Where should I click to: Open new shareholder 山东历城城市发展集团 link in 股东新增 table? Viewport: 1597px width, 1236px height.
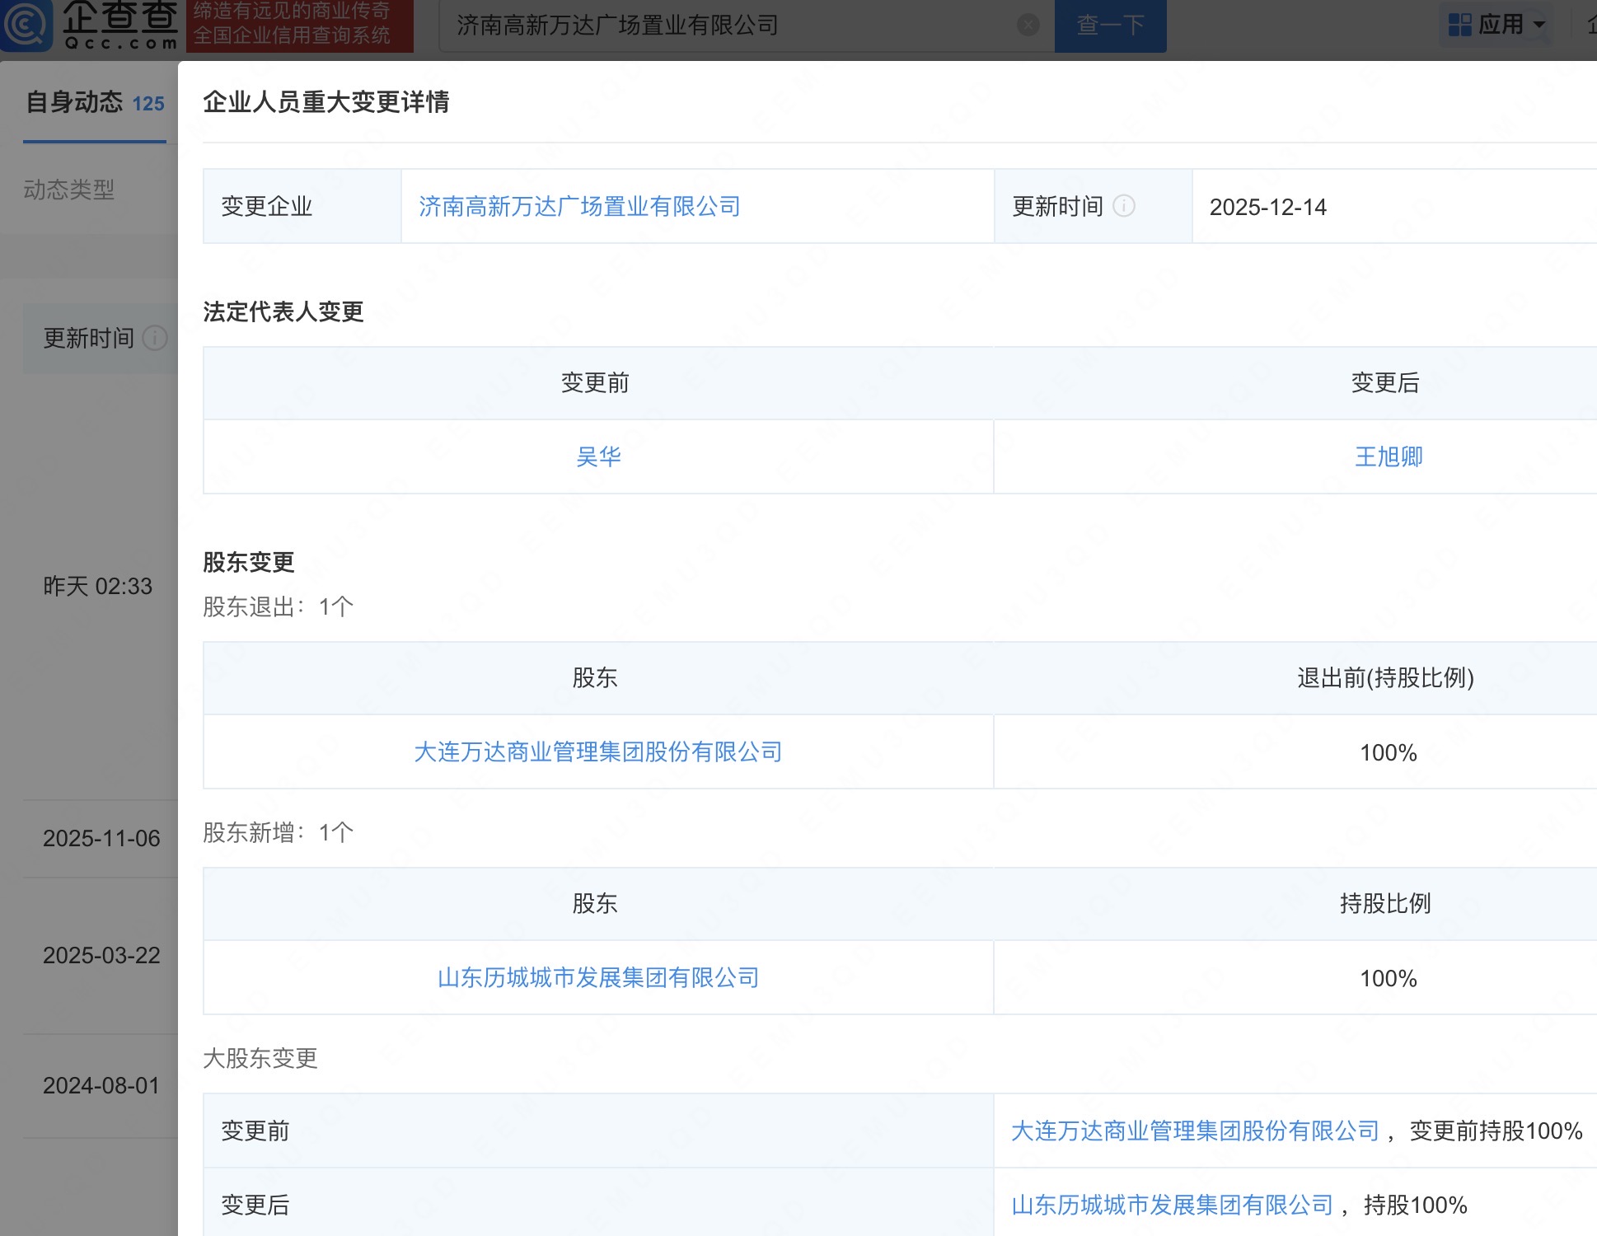[x=598, y=977]
